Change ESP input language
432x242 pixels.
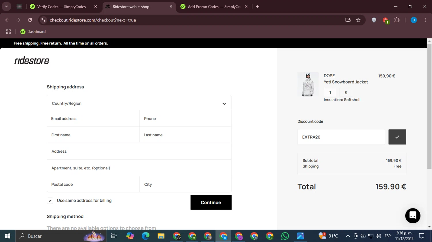point(388,236)
